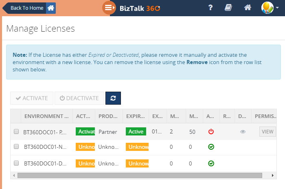Click the value 50 in Partner row
The width and height of the screenshot is (285, 189).
tap(192, 132)
